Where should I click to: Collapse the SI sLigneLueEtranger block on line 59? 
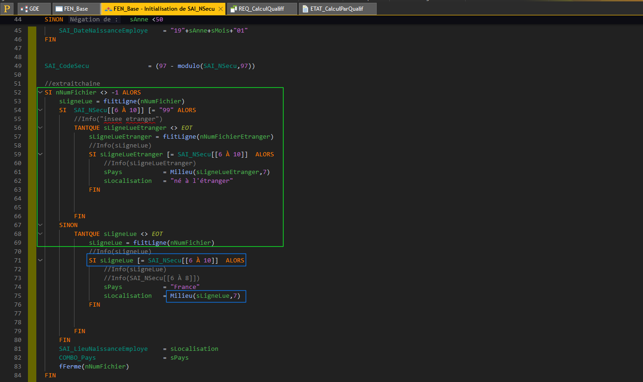pyautogui.click(x=41, y=154)
